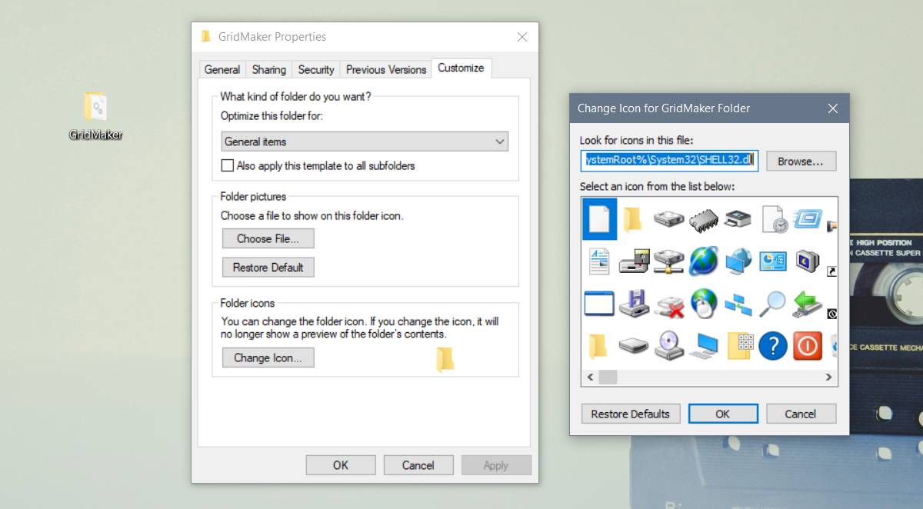Pick the disconnected drive icon with red X
Viewport: 923px width, 509px height.
pos(668,303)
